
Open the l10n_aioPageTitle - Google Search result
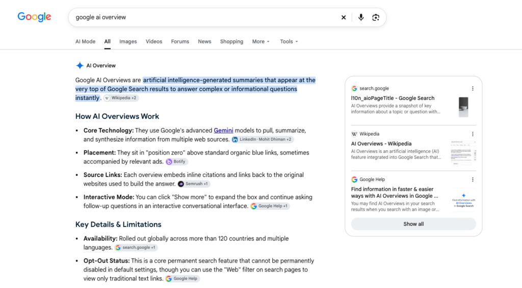(393, 98)
